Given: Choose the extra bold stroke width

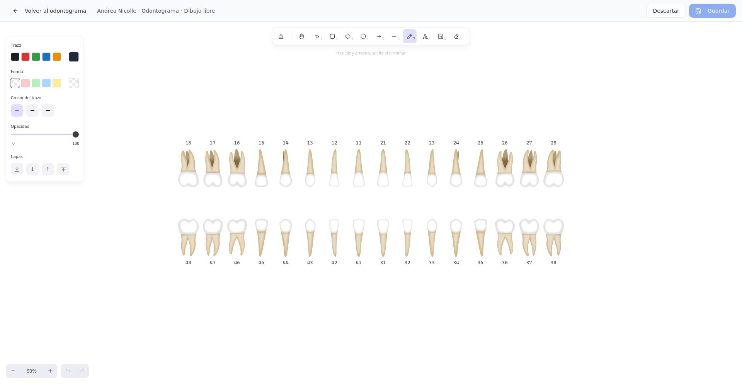Looking at the screenshot, I should (48, 110).
